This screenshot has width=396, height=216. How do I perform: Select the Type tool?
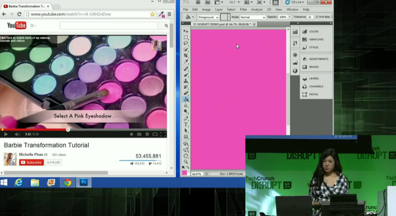tap(186, 124)
